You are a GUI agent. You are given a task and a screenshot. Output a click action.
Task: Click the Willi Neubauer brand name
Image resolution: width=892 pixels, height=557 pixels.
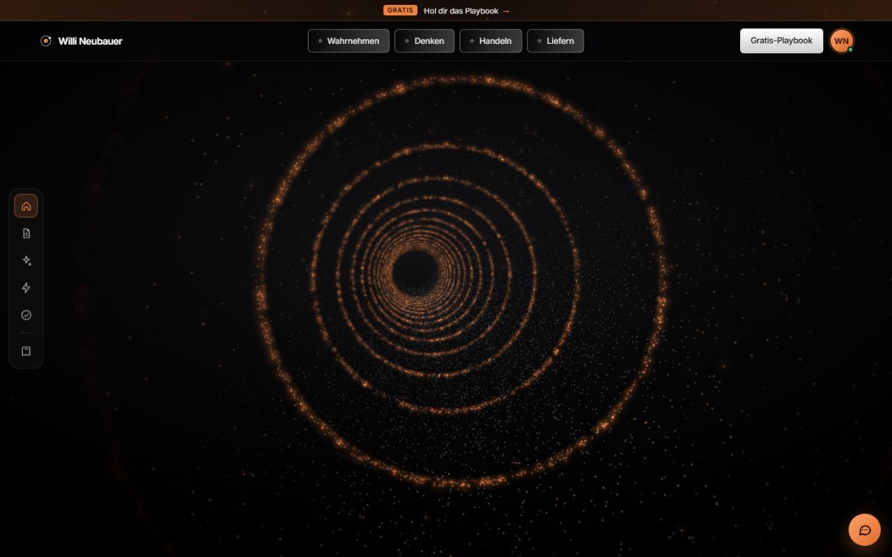[x=91, y=41]
